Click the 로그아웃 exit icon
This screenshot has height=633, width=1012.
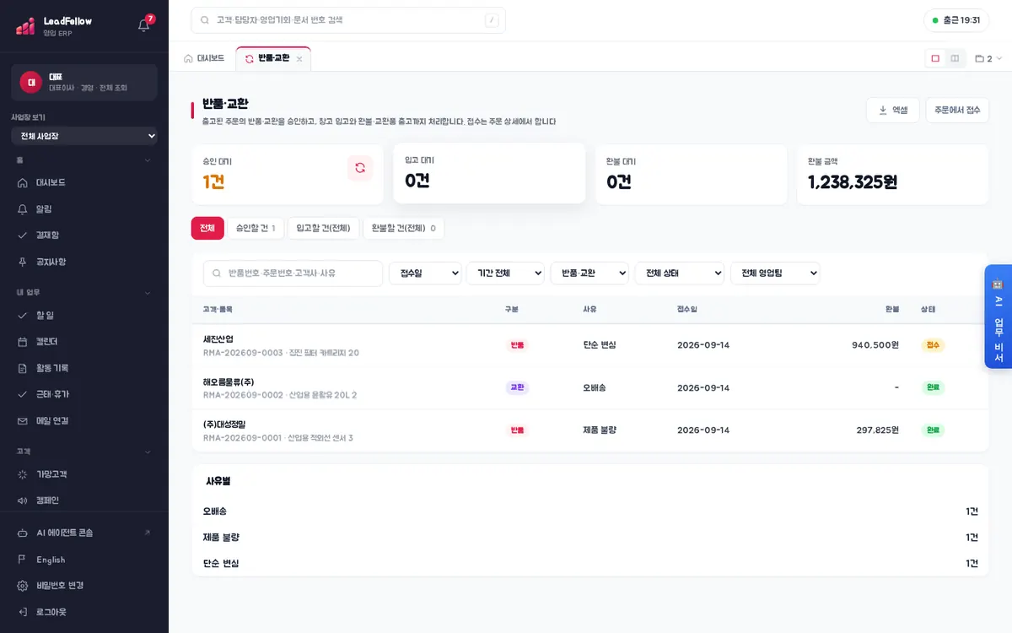click(23, 612)
